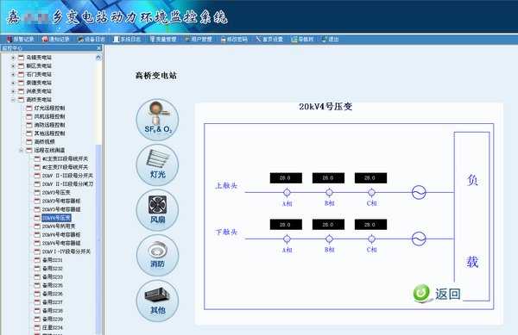Open the 风扇 fan control icon
Viewport: 518px width, 335px height.
(x=157, y=210)
